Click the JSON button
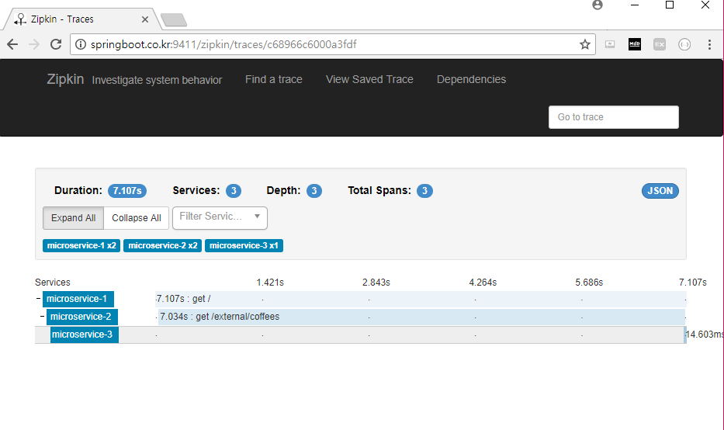This screenshot has width=724, height=430. (660, 191)
